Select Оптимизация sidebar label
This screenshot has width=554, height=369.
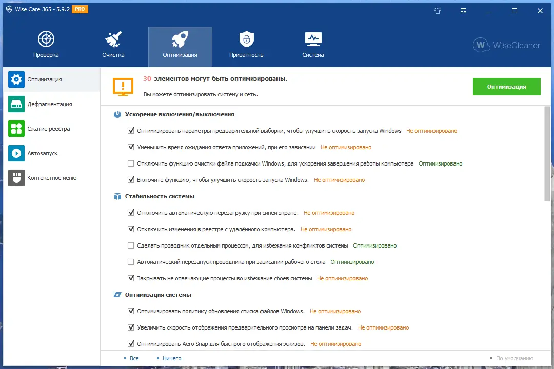click(45, 79)
